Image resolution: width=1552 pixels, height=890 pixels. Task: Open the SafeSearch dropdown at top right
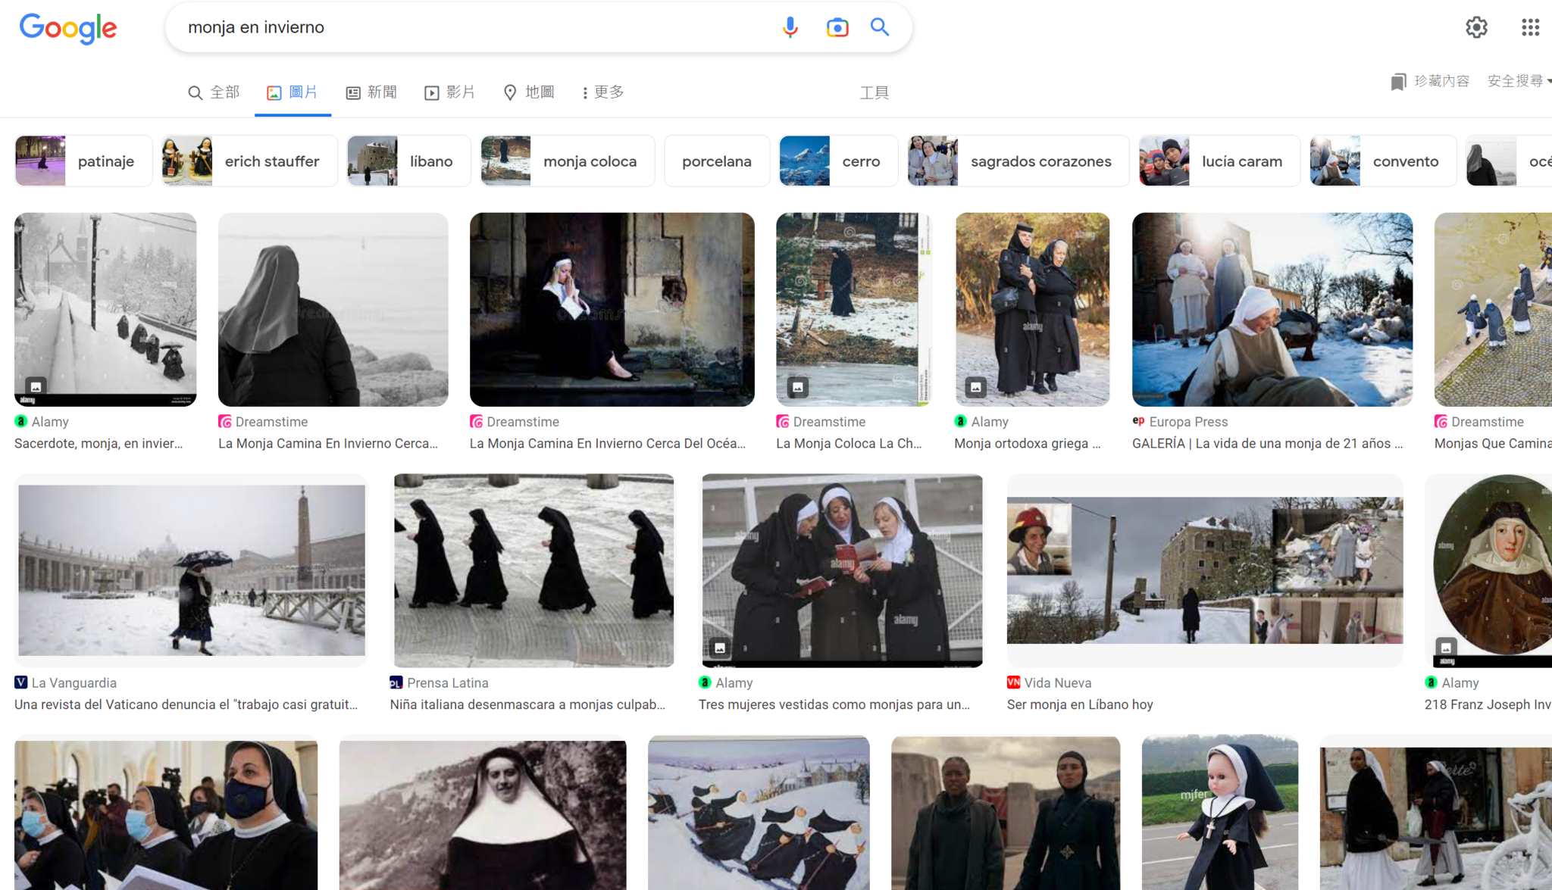tap(1519, 81)
